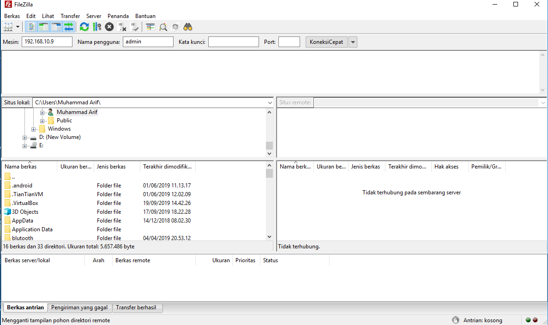This screenshot has width=548, height=325.
Task: Switch to Berkas antrian tab
Action: pos(25,307)
